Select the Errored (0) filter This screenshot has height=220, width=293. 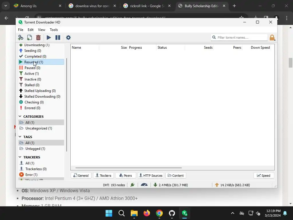pos(41,108)
